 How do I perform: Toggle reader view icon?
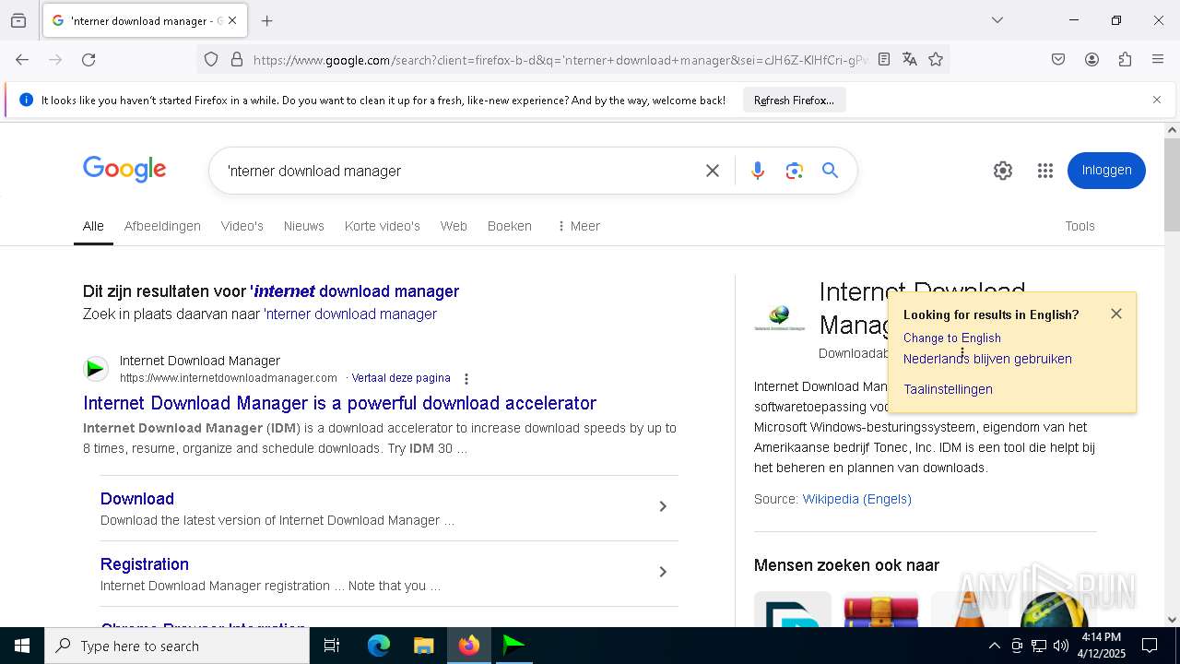click(x=884, y=60)
